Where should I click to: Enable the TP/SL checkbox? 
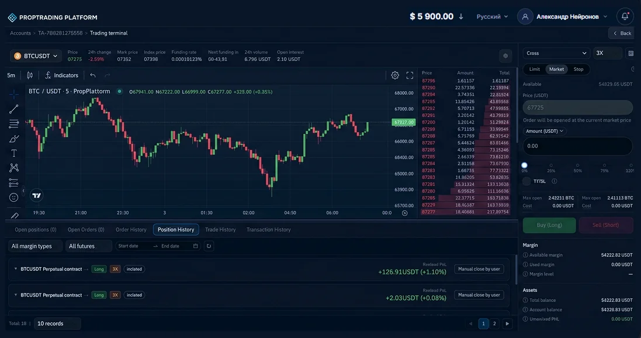click(x=526, y=181)
